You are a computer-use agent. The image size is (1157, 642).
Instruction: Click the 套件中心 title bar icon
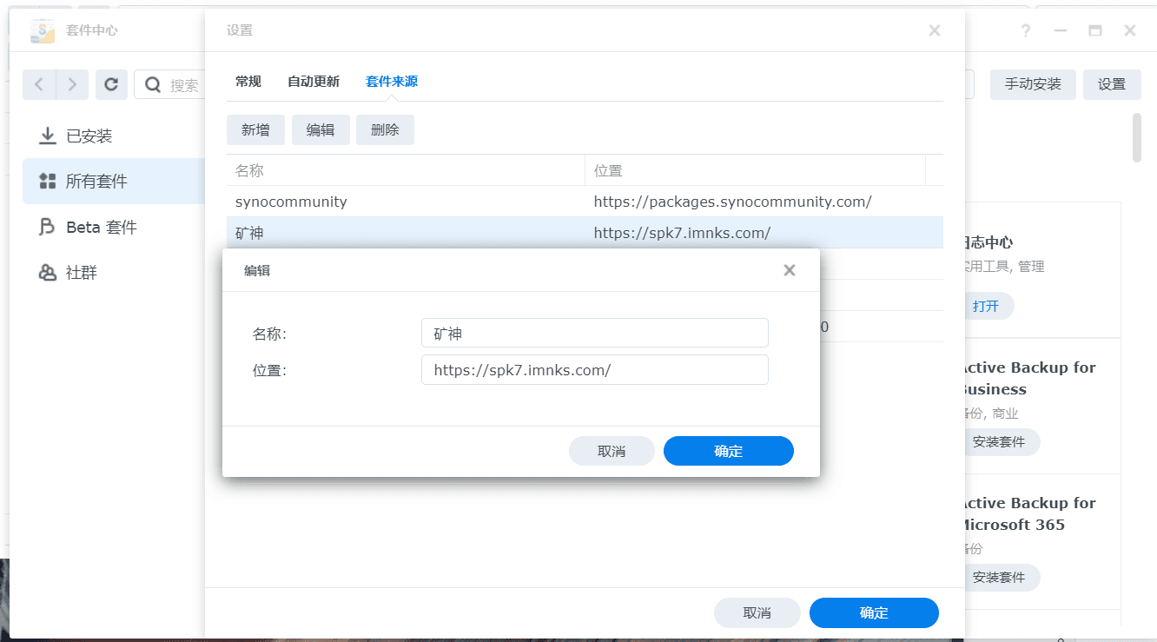41,30
